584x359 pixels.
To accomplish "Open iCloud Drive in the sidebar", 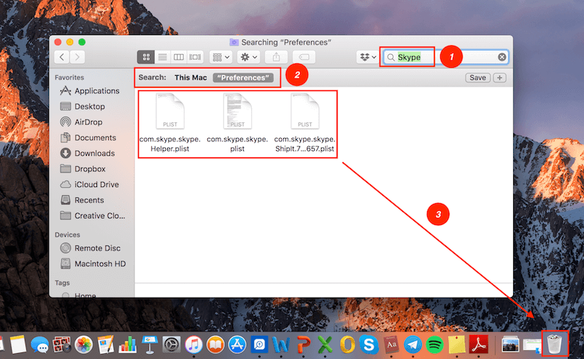I will pyautogui.click(x=90, y=184).
